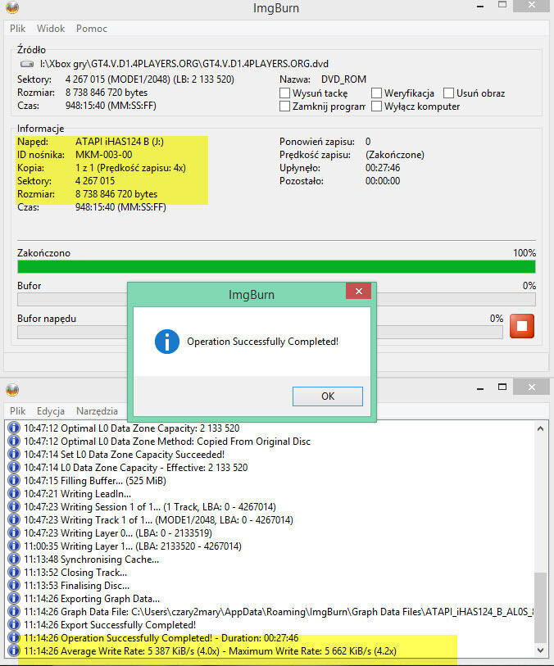This screenshot has height=666, width=554.
Task: Click info icon of Optimal L0 Data Zone Capacity row
Action: point(14,428)
